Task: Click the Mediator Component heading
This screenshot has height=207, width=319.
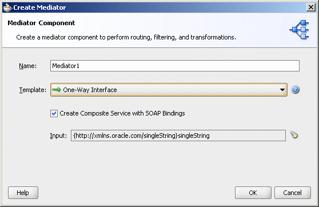Action: [x=41, y=23]
